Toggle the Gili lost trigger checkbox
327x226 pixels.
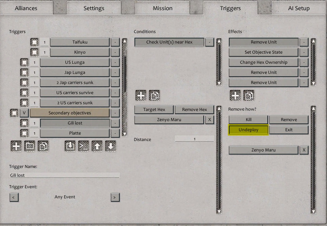coord(24,123)
